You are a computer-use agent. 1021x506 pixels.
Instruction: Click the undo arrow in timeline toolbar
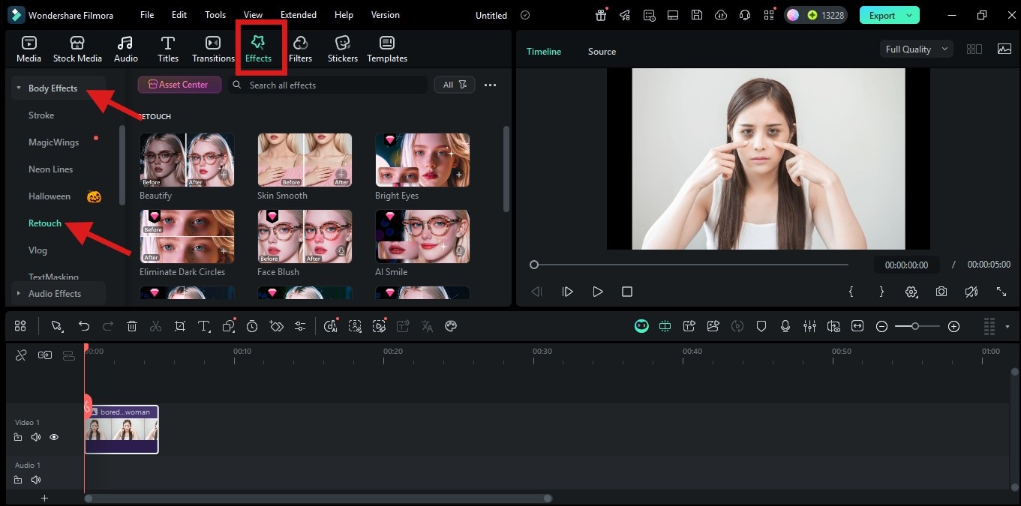tap(84, 326)
